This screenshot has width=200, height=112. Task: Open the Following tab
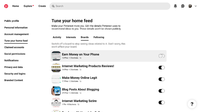point(99,37)
